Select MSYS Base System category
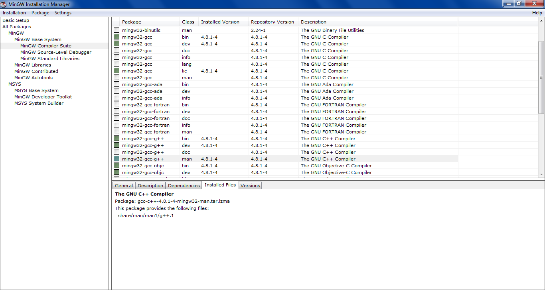This screenshot has height=290, width=545. coord(36,90)
